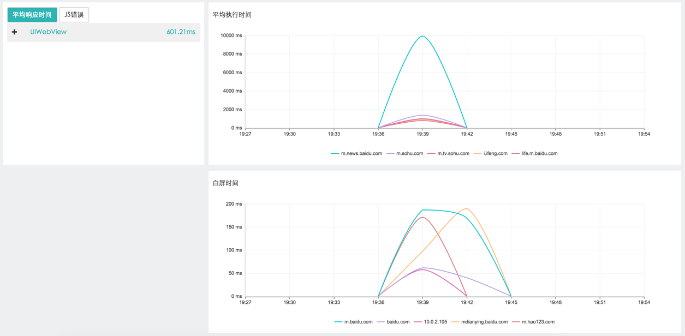685x336 pixels.
Task: Click the 200 ms axis label
Action: point(234,204)
